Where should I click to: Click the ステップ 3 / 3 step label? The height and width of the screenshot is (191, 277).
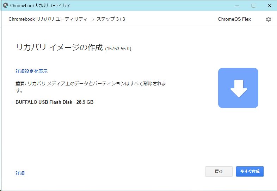point(111,19)
